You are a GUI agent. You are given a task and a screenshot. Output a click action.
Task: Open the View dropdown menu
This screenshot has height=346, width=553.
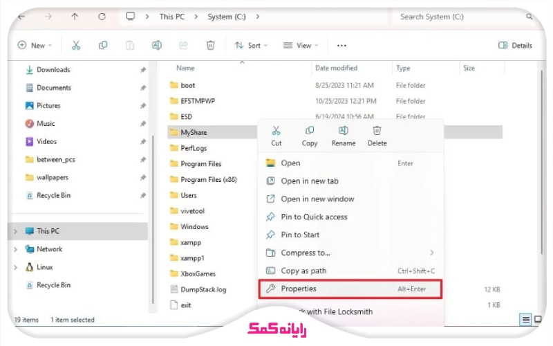[301, 45]
